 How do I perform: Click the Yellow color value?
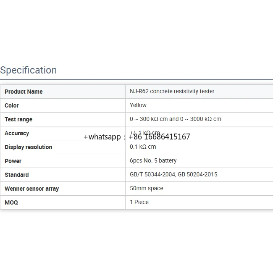(138, 105)
